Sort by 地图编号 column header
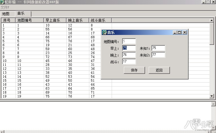216x133 pixels. (30, 20)
